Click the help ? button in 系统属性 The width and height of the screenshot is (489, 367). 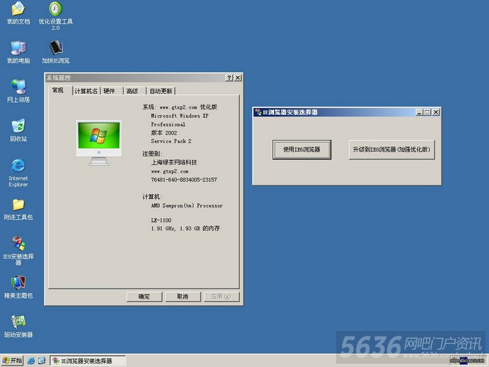230,77
